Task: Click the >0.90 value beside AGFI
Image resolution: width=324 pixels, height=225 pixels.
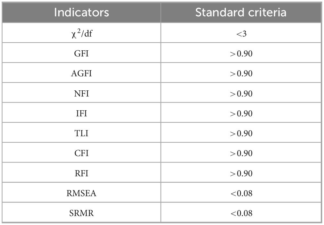Action: [x=241, y=74]
